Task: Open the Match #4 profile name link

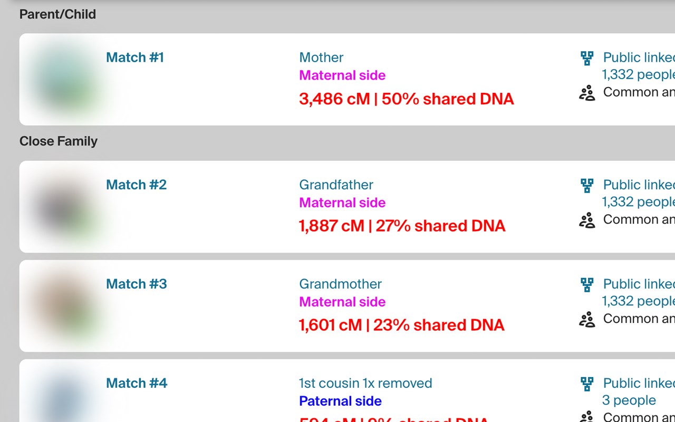Action: [136, 383]
